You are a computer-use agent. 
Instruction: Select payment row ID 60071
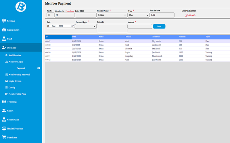click(137, 56)
